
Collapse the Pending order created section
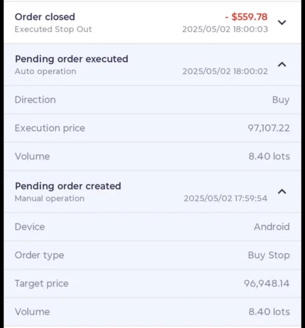point(283,191)
